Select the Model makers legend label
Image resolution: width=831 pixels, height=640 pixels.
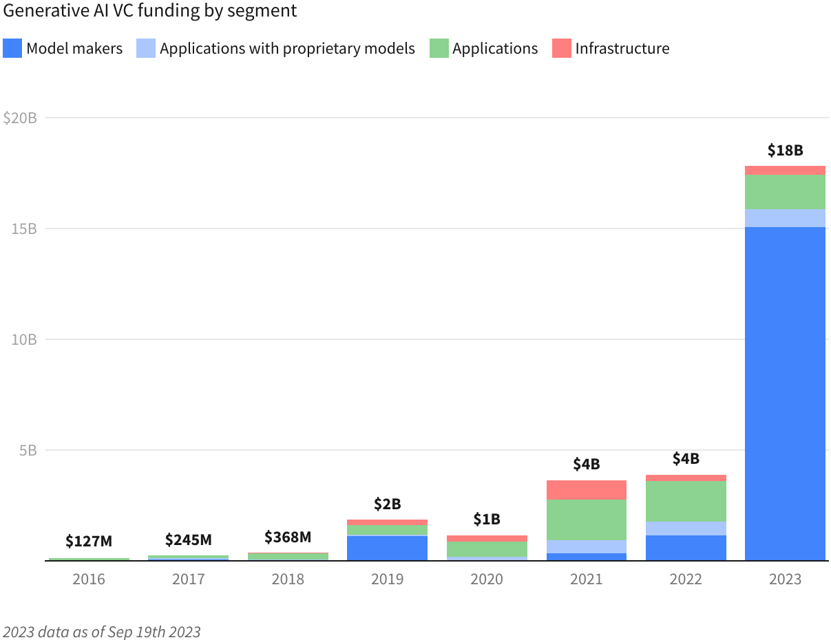tap(74, 48)
